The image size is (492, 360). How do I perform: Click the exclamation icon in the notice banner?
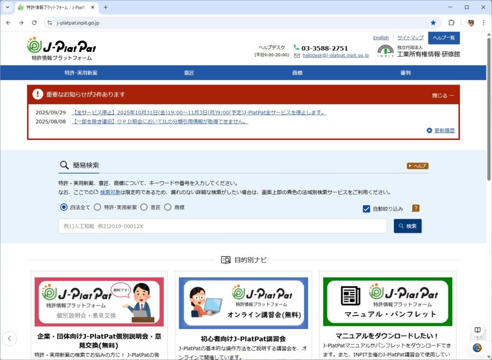coord(37,94)
